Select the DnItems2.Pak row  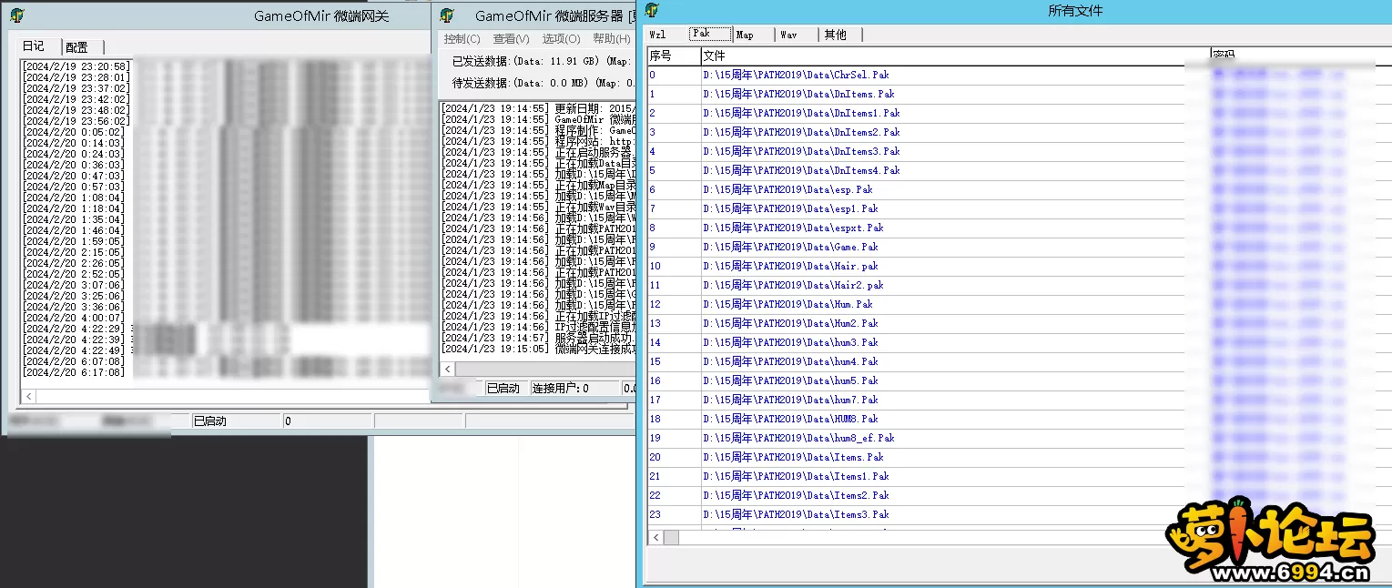click(x=1019, y=132)
